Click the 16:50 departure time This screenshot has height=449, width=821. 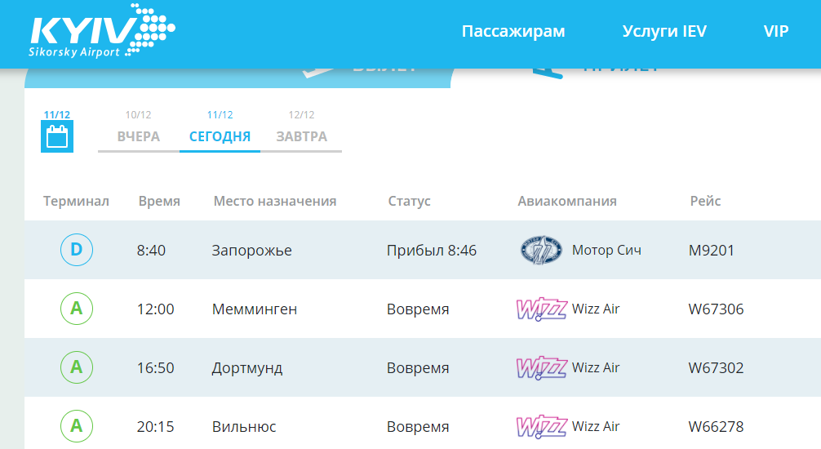156,368
